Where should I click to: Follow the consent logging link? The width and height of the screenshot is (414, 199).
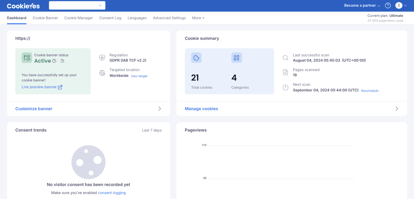coord(112,193)
